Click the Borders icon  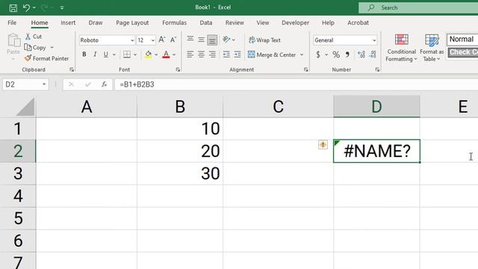point(127,55)
